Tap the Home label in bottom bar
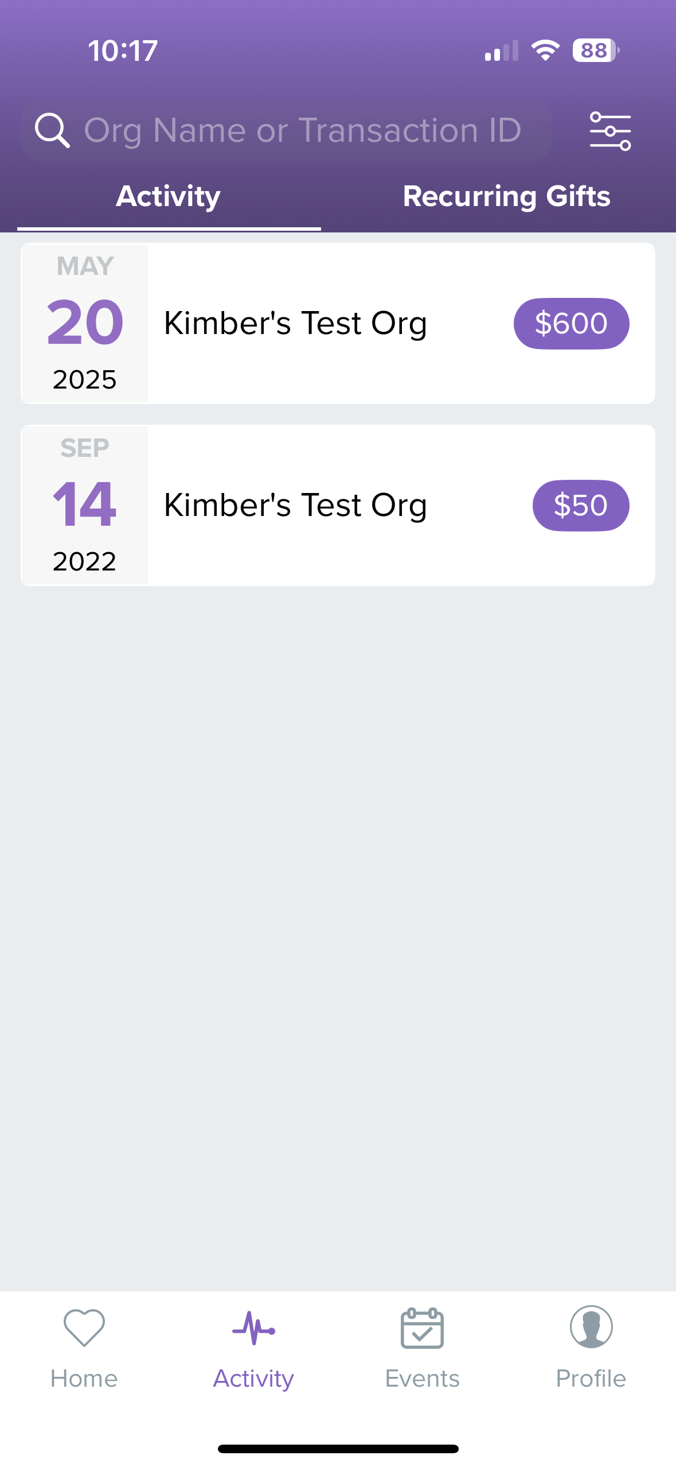 click(x=84, y=1379)
